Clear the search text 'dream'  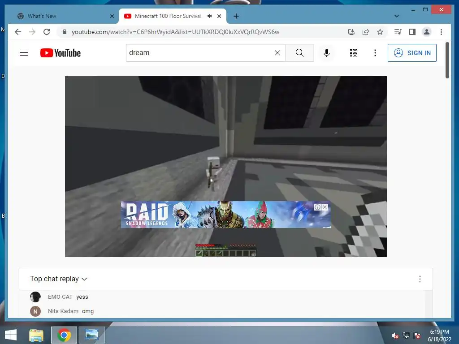[277, 53]
